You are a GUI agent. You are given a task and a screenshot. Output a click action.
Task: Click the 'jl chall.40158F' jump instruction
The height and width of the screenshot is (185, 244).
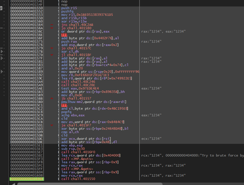(76, 55)
